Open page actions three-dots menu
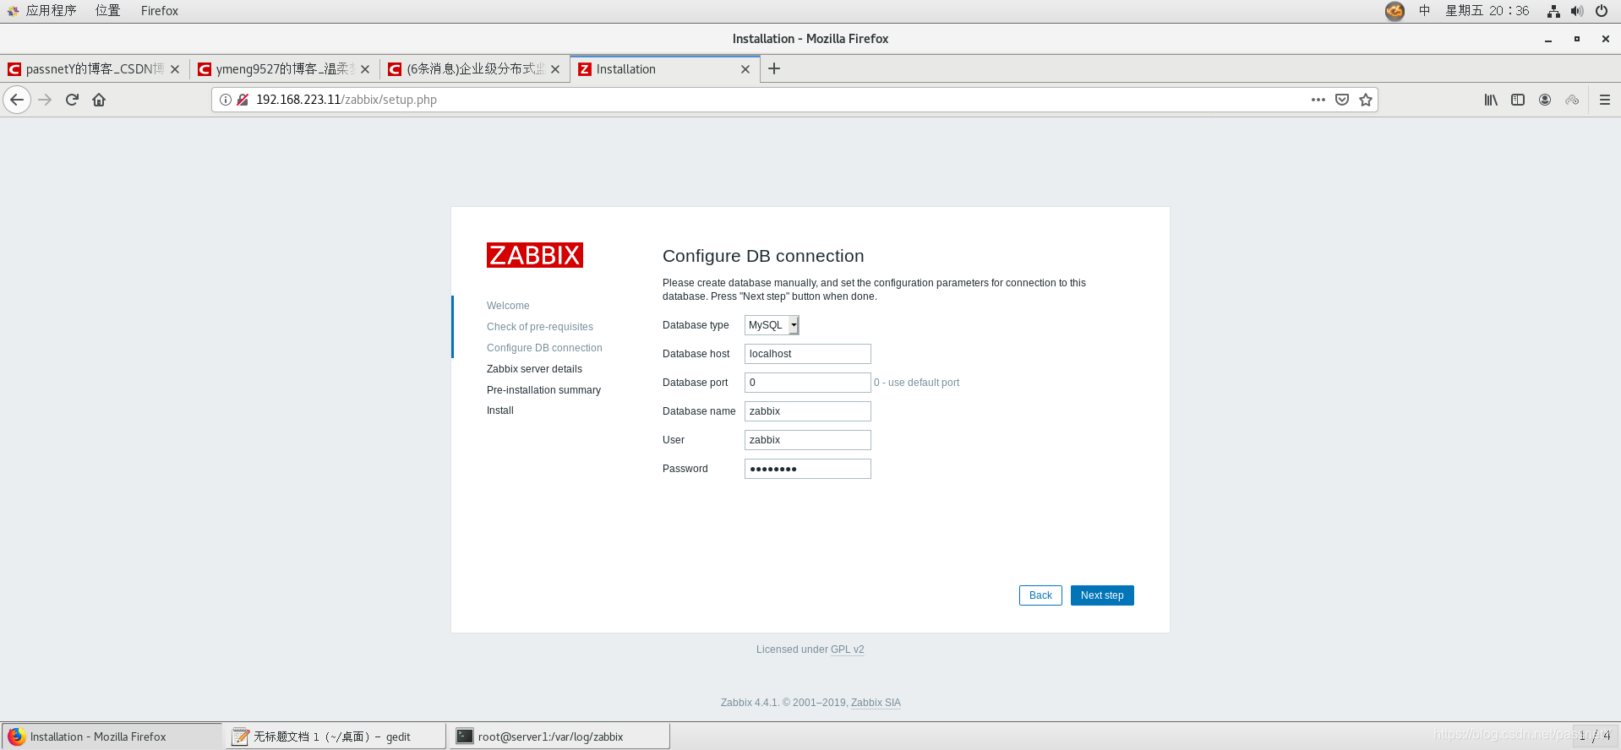Image resolution: width=1621 pixels, height=750 pixels. coord(1318,100)
